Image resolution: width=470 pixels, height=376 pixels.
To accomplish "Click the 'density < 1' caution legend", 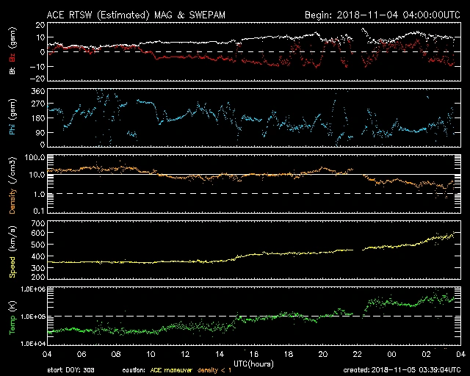I will click(214, 370).
